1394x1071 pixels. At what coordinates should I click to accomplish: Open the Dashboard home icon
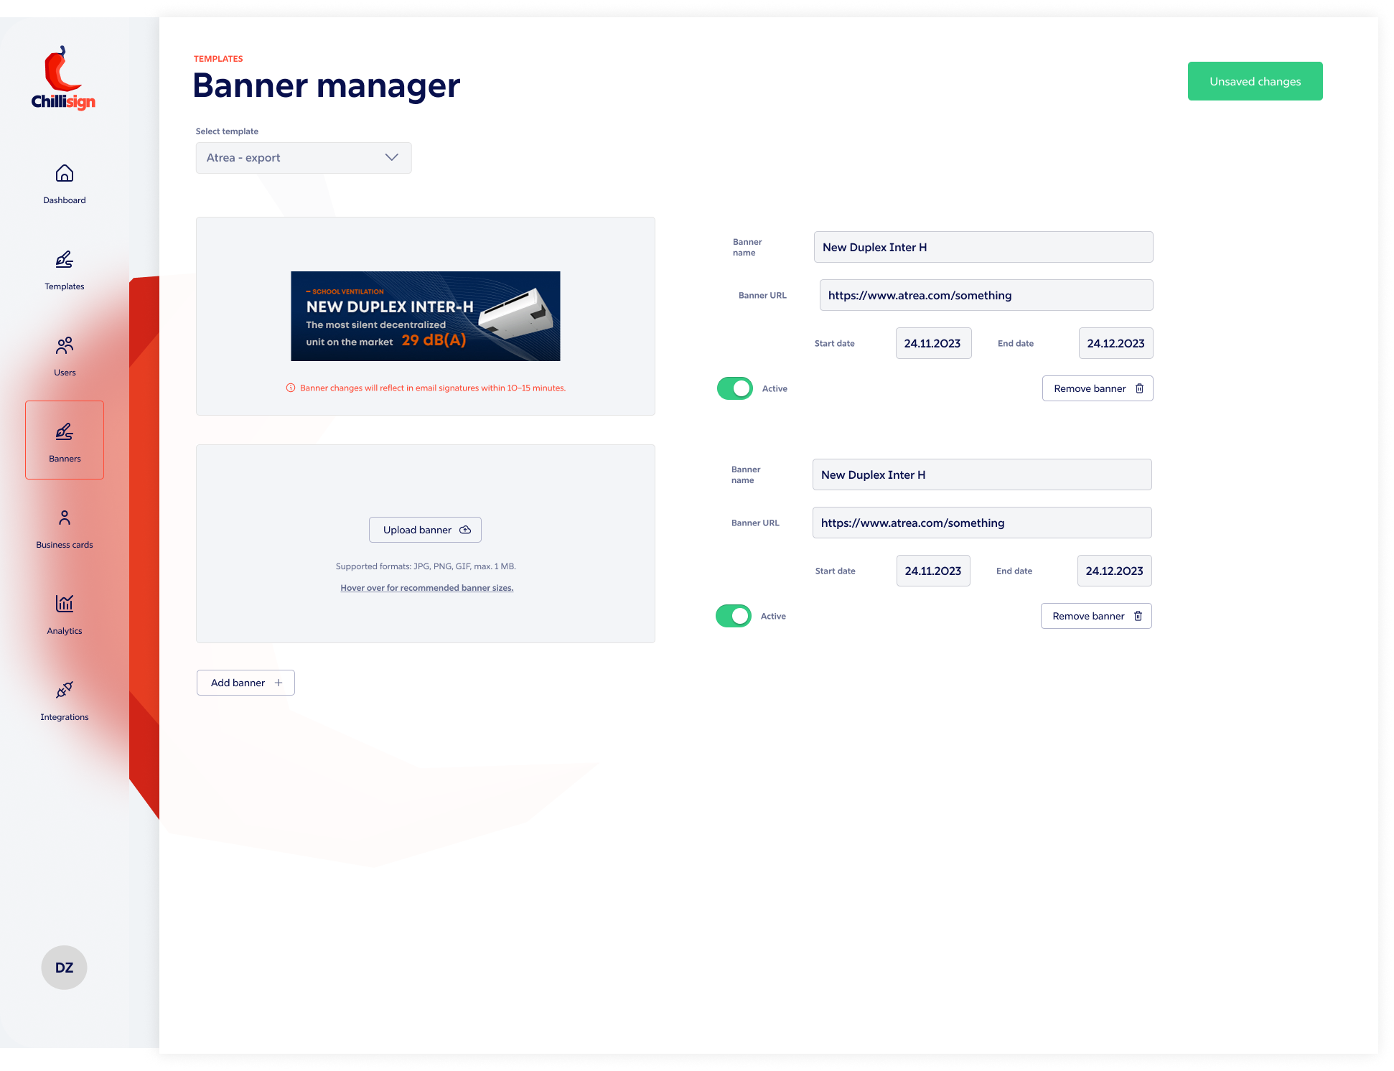(65, 174)
